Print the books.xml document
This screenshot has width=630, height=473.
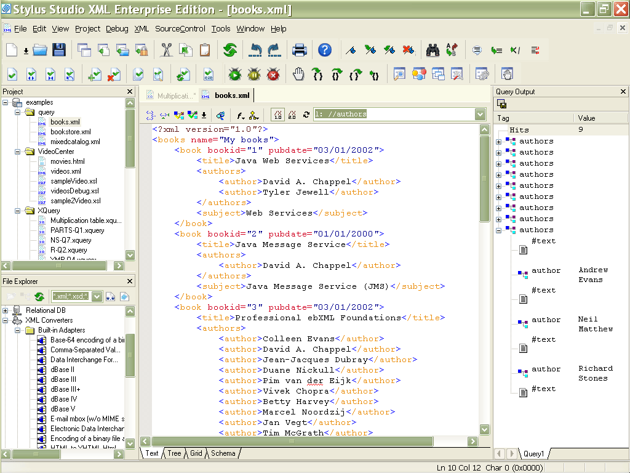(x=300, y=51)
